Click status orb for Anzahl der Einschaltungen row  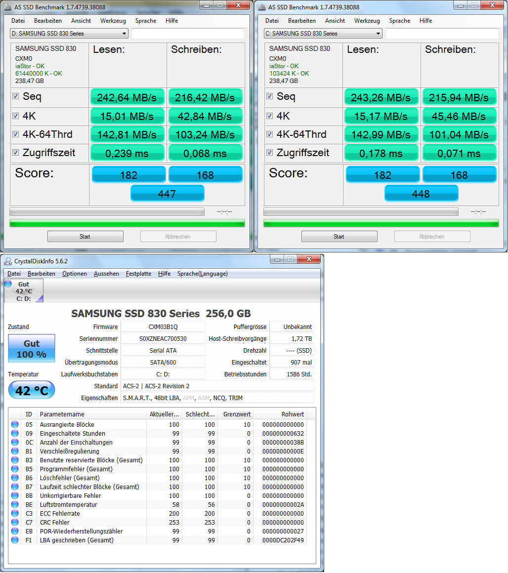15,442
